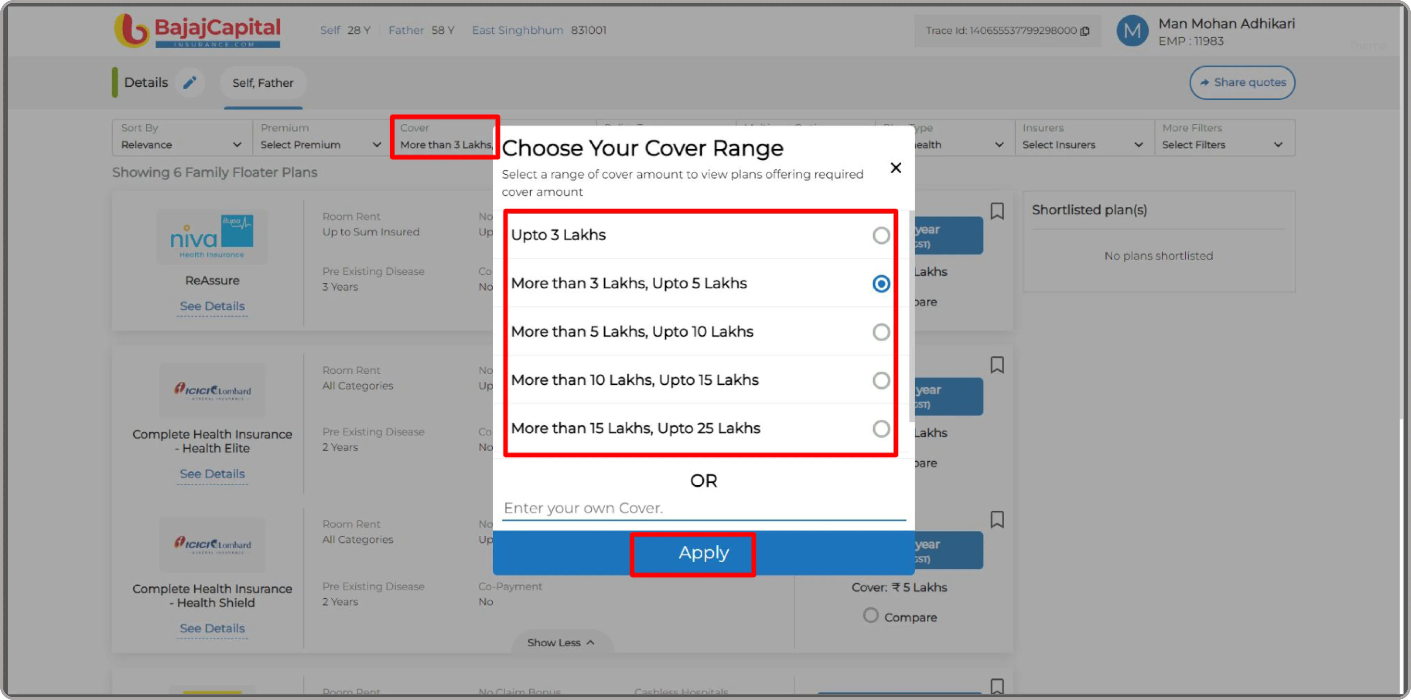This screenshot has height=700, width=1411.
Task: Bookmark the Niva ReAssure plan
Action: (x=997, y=211)
